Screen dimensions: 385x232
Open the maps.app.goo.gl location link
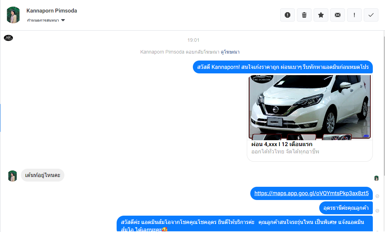pyautogui.click(x=311, y=193)
